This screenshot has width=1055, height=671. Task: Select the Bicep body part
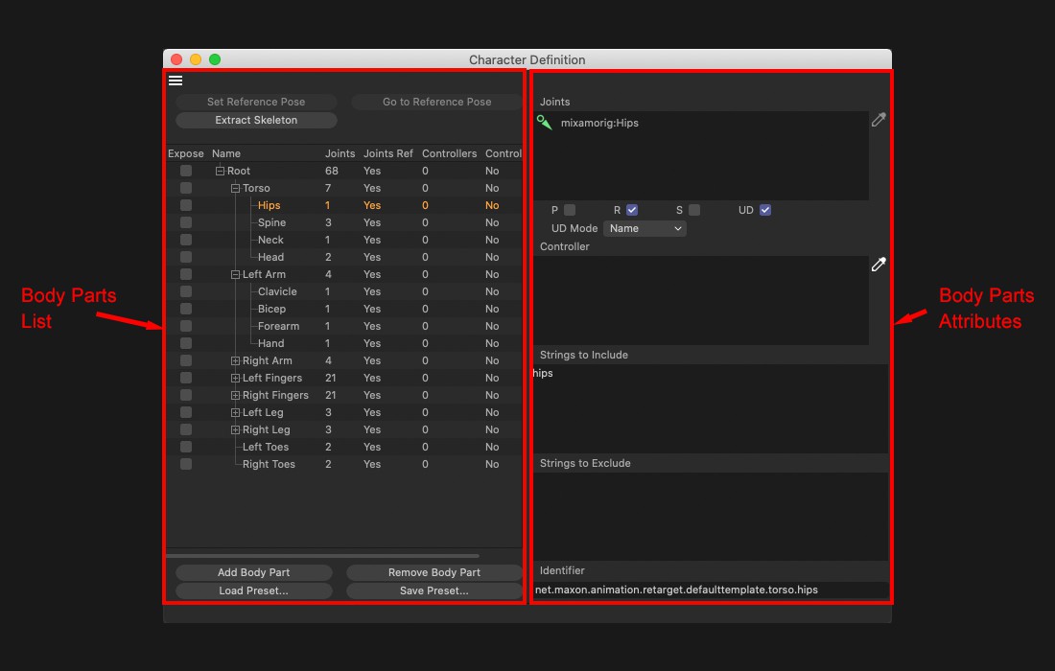(271, 309)
